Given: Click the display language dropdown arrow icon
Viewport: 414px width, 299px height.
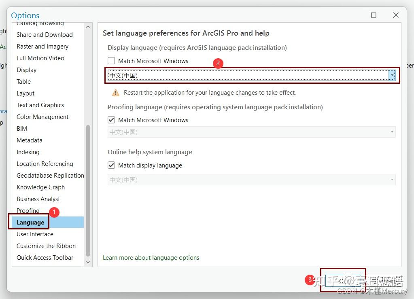Looking at the screenshot, I should (392, 75).
